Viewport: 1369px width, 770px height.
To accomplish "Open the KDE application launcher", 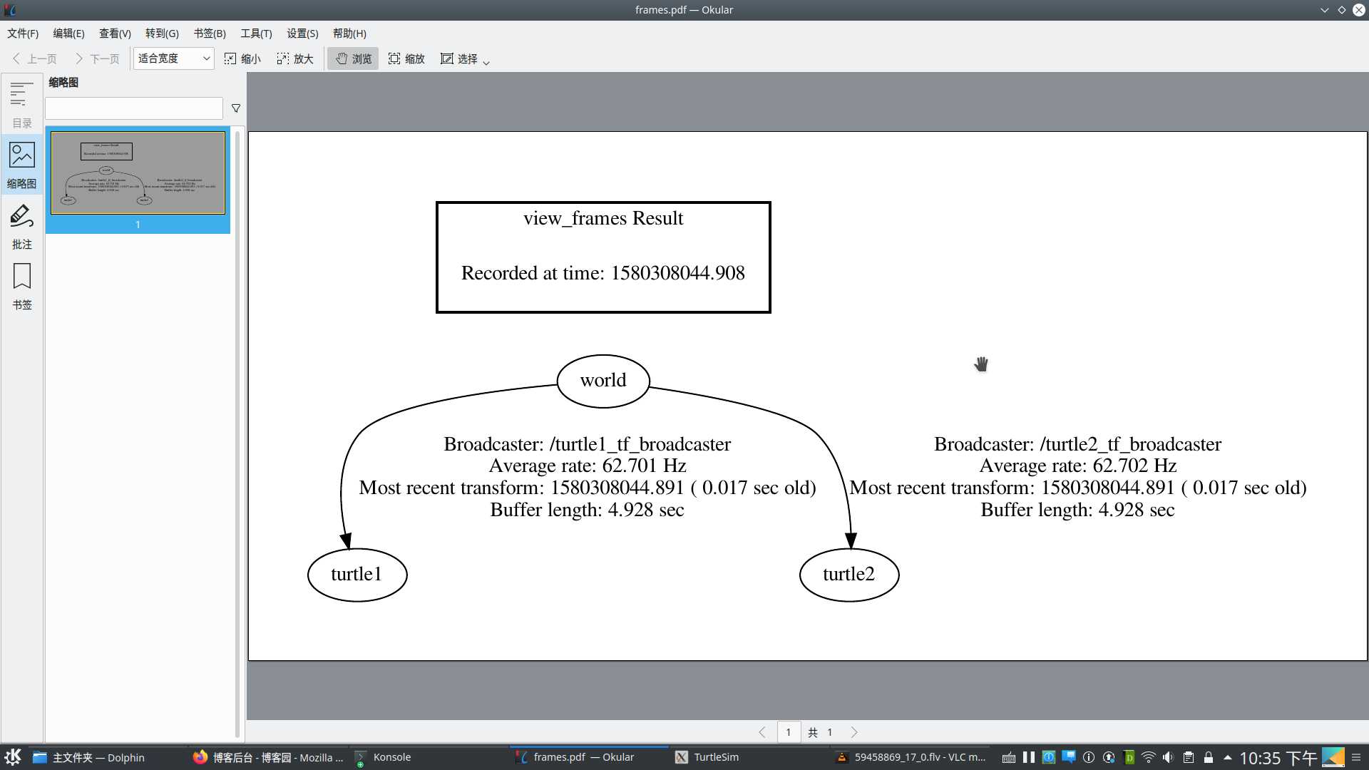I will pyautogui.click(x=12, y=757).
